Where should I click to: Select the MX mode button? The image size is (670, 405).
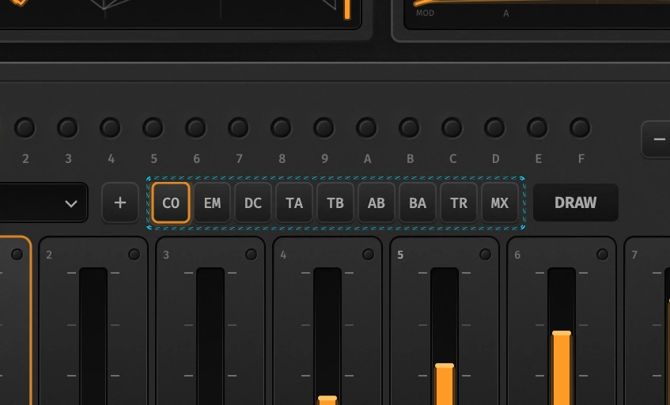point(499,203)
